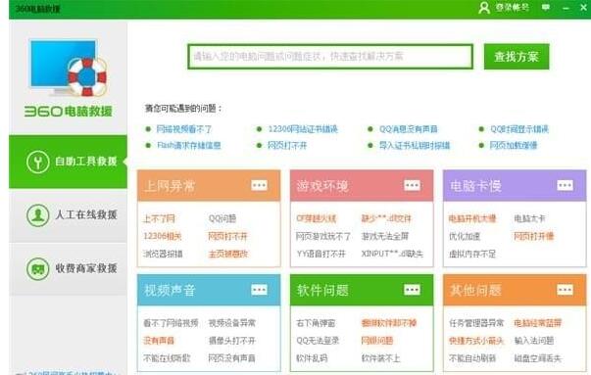Select 磁盘空间丢失 in 其他问题 card
Image resolution: width=591 pixels, height=375 pixels.
[538, 358]
